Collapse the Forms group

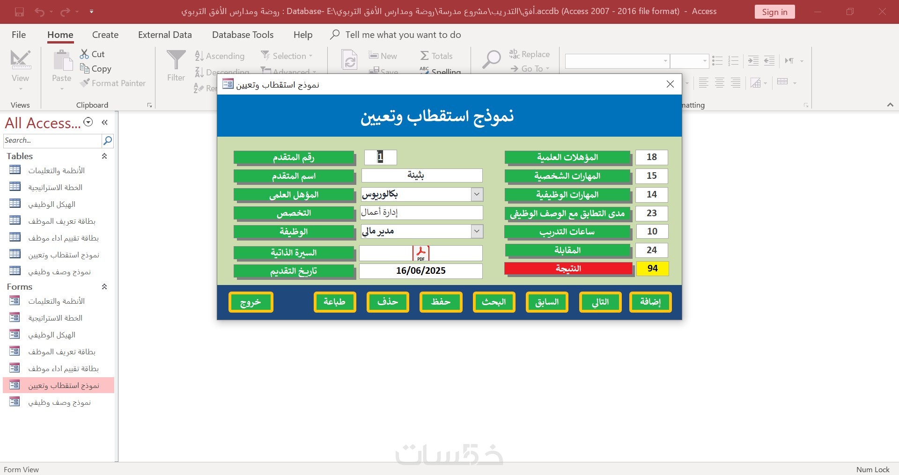click(x=104, y=287)
